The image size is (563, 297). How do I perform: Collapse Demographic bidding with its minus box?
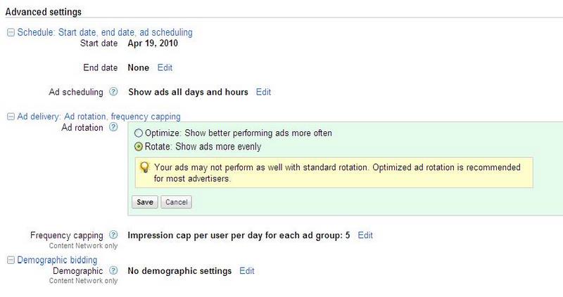click(10, 260)
